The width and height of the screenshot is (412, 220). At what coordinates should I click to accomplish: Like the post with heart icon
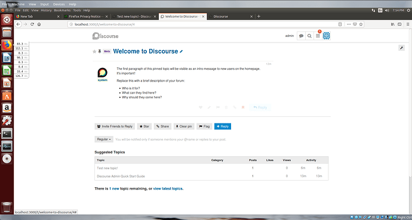201,107
